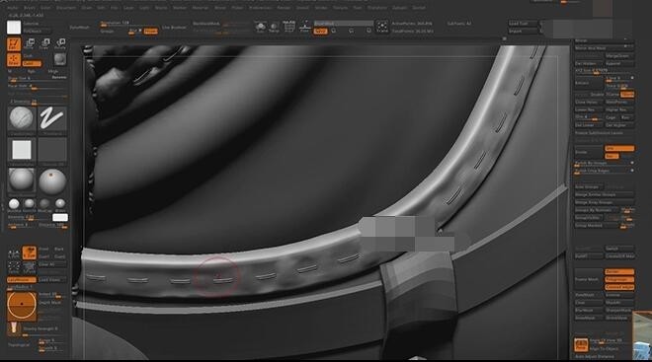Toggle the orange Creased edges option

pyautogui.click(x=619, y=287)
